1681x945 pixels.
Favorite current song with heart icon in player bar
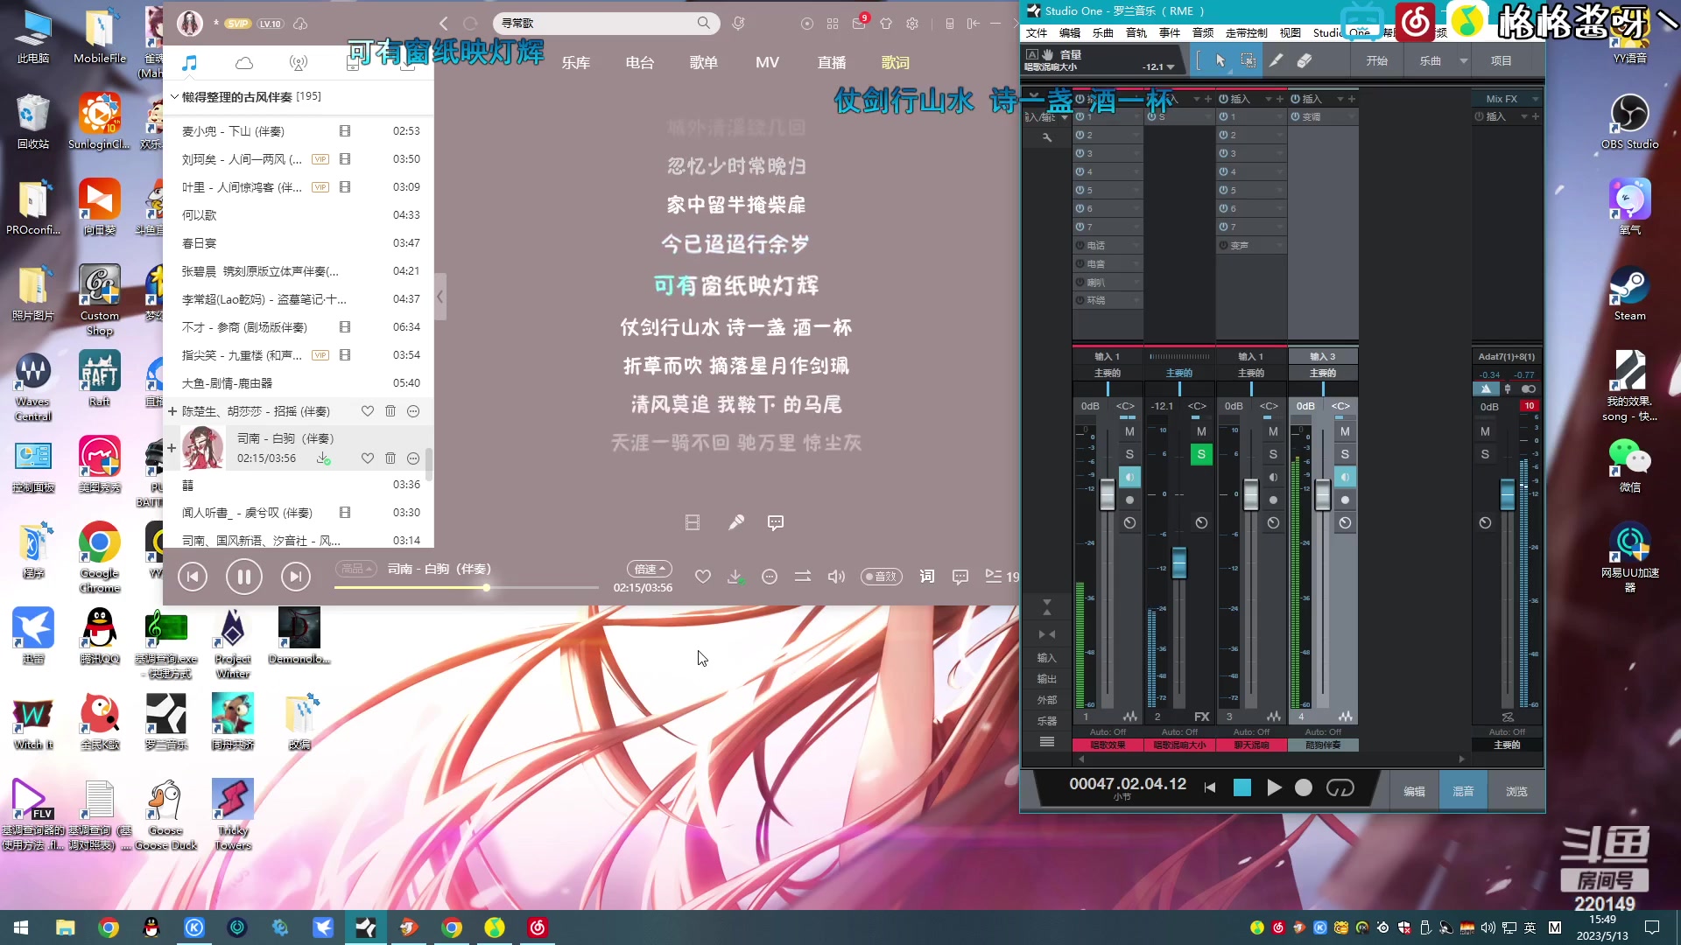point(702,577)
